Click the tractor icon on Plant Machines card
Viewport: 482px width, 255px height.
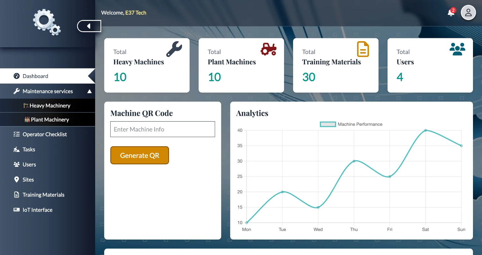(x=269, y=49)
